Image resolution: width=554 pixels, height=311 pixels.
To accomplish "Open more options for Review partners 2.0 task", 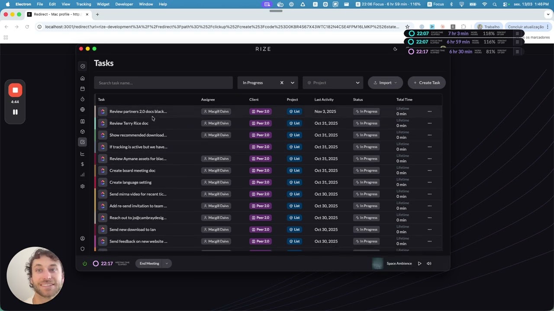I will (x=429, y=111).
